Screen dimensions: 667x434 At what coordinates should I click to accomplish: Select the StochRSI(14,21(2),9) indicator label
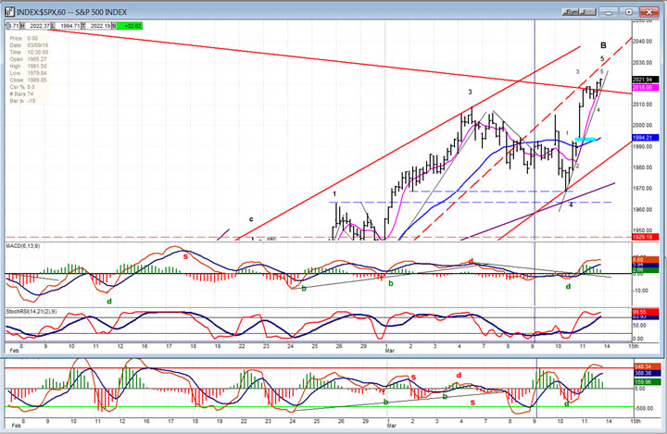point(31,312)
